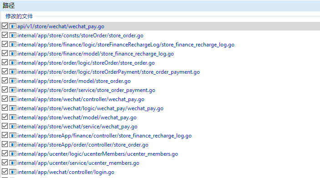
Task: Sort by the 路径 column header
Action: tap(9, 5)
